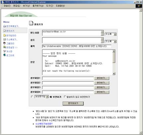Check the save without sending (발송하지 않고 보관만하기) box

(65, 97)
